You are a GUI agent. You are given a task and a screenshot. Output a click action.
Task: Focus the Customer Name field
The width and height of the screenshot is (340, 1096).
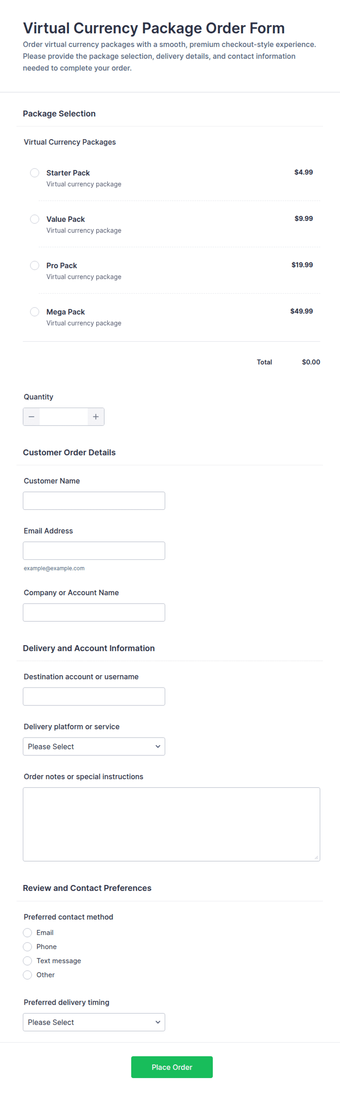pos(94,501)
